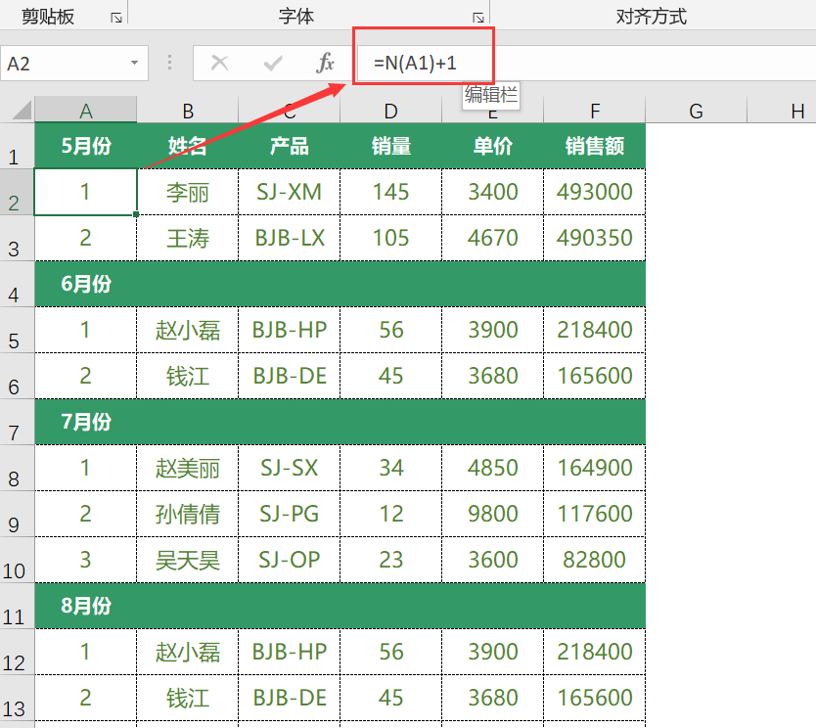Select column B header
Viewport: 816px width, 728px height.
188,111
